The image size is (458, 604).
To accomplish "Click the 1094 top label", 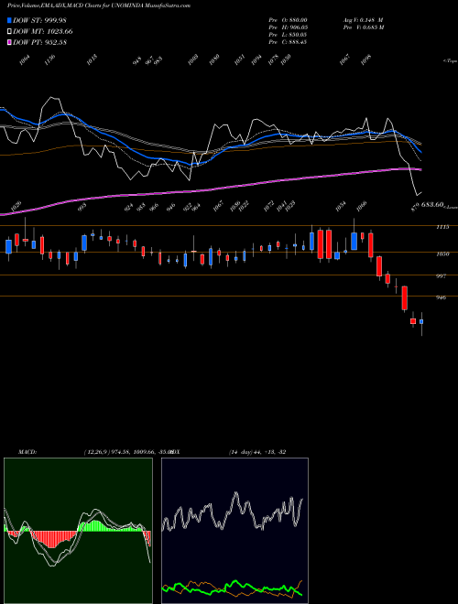I will pyautogui.click(x=256, y=60).
